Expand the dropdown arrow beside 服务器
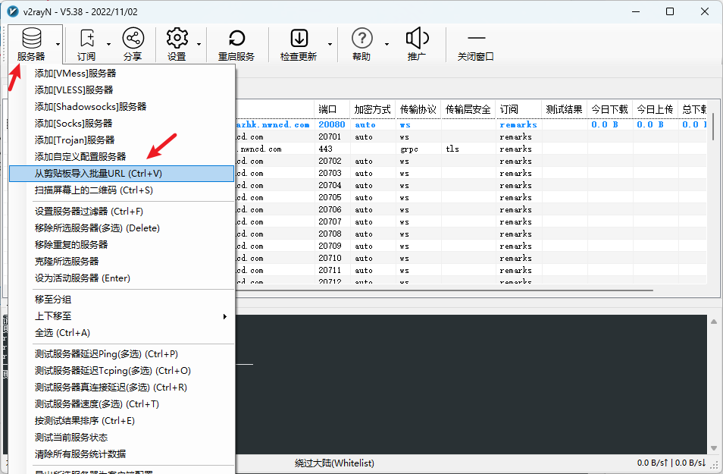 click(x=58, y=44)
